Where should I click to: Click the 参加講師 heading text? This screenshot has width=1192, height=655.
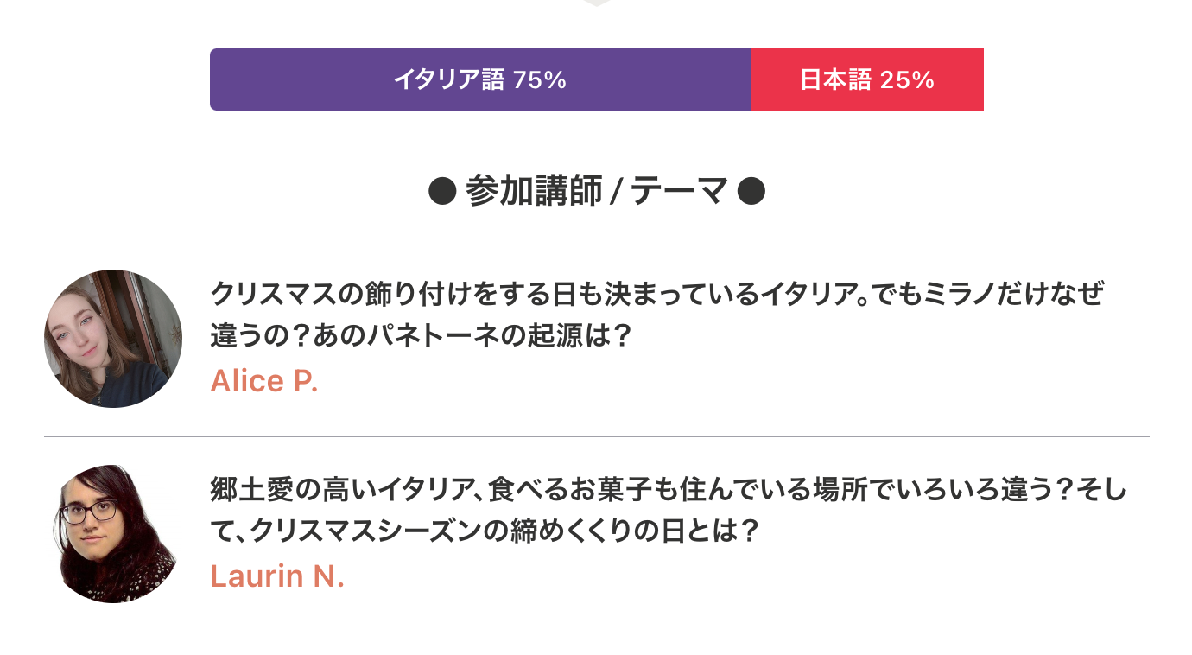click(x=533, y=192)
